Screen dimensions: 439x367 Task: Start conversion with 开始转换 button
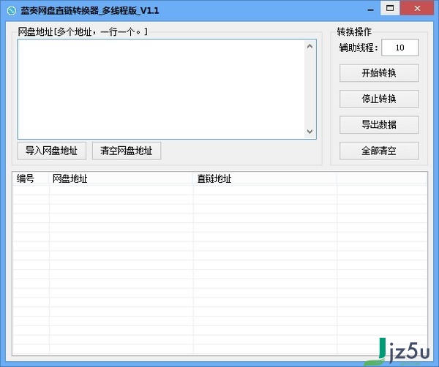coord(379,73)
